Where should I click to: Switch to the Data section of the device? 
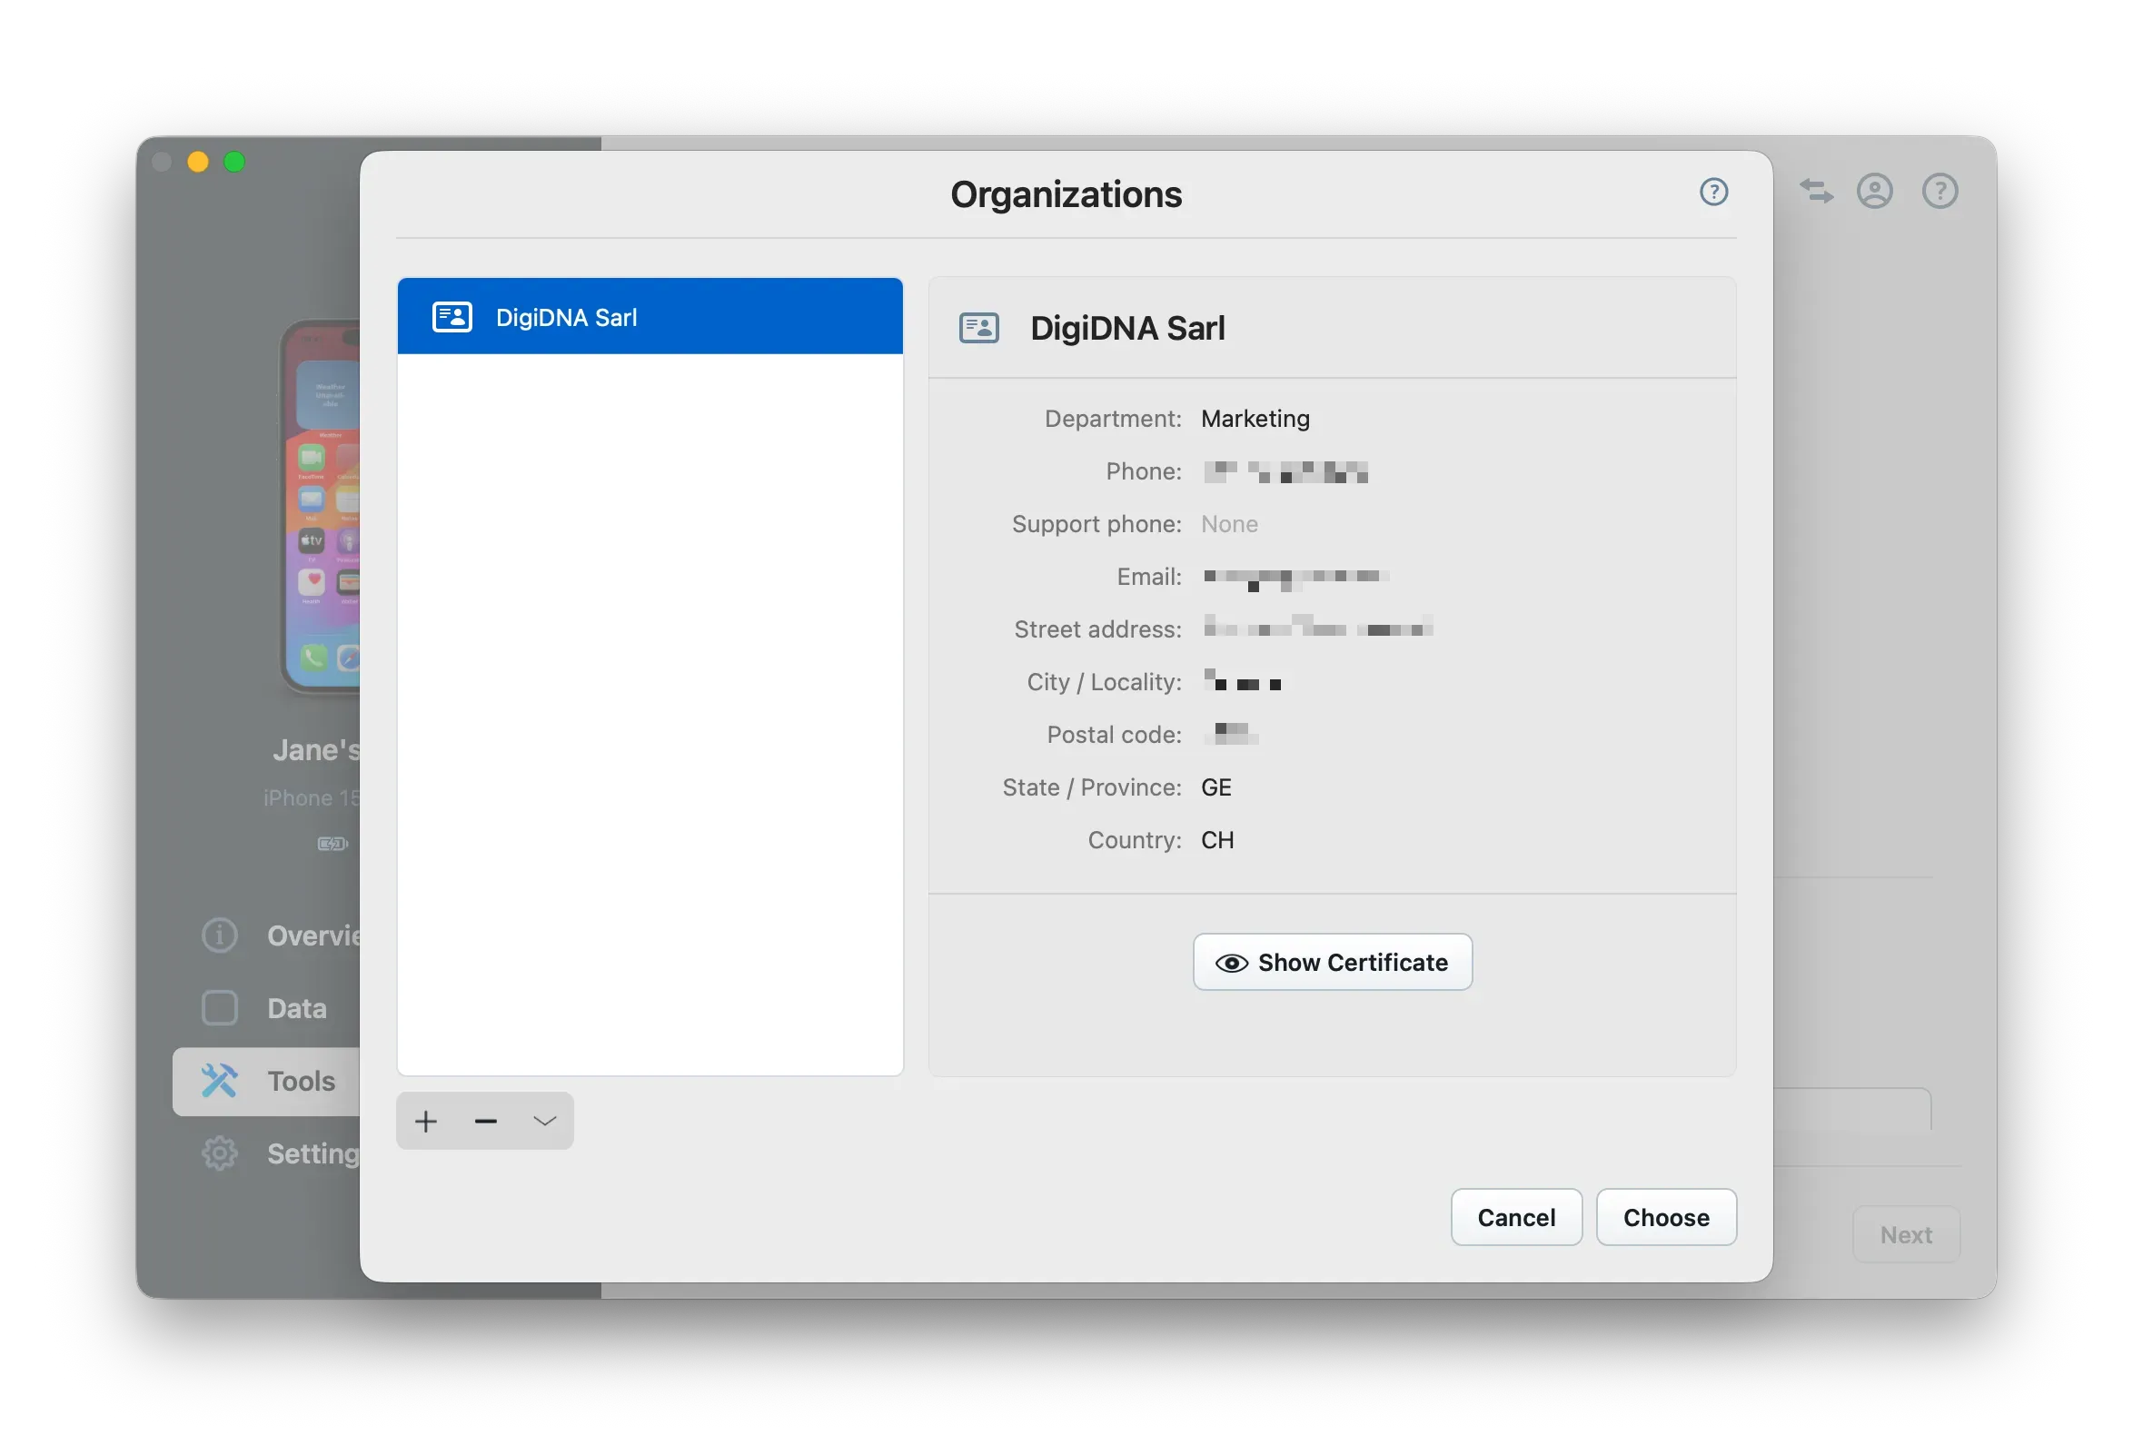294,1007
